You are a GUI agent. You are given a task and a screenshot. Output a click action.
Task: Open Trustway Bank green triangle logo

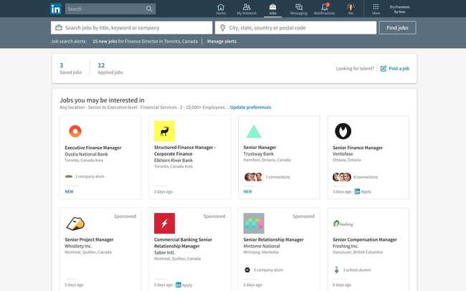(254, 131)
